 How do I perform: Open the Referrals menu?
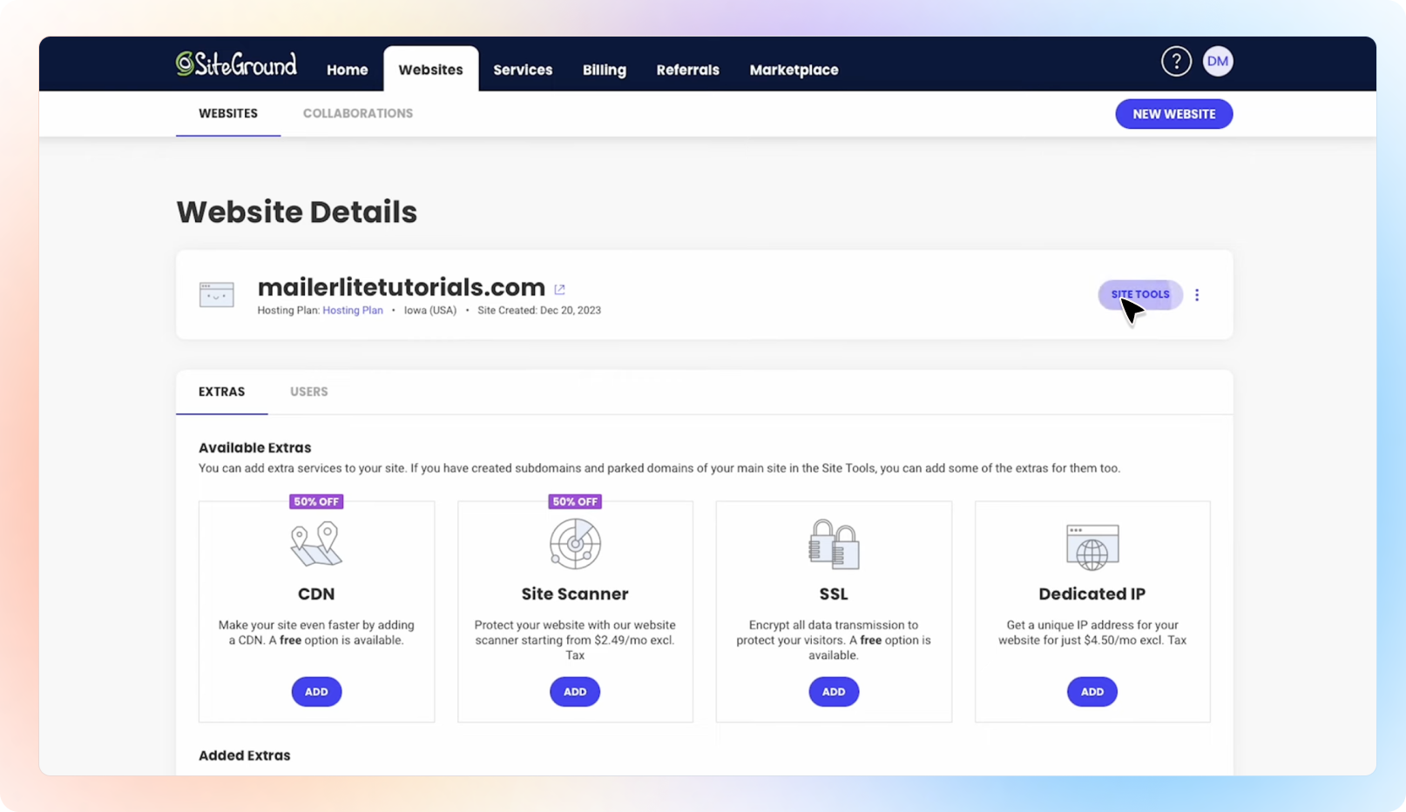coord(688,70)
